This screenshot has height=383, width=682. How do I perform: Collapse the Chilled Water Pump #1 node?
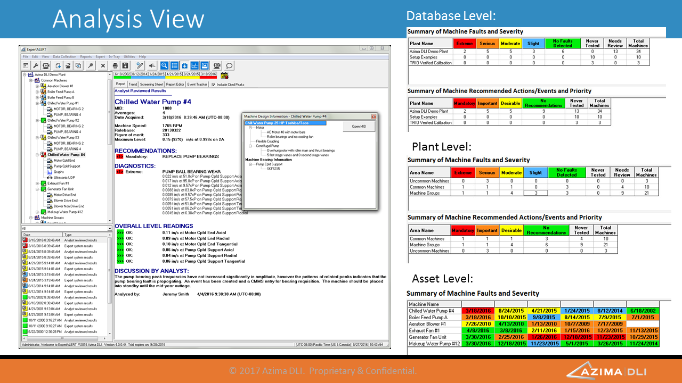(37, 103)
